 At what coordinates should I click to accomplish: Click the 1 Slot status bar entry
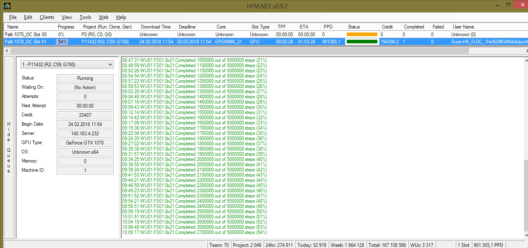(x=463, y=245)
